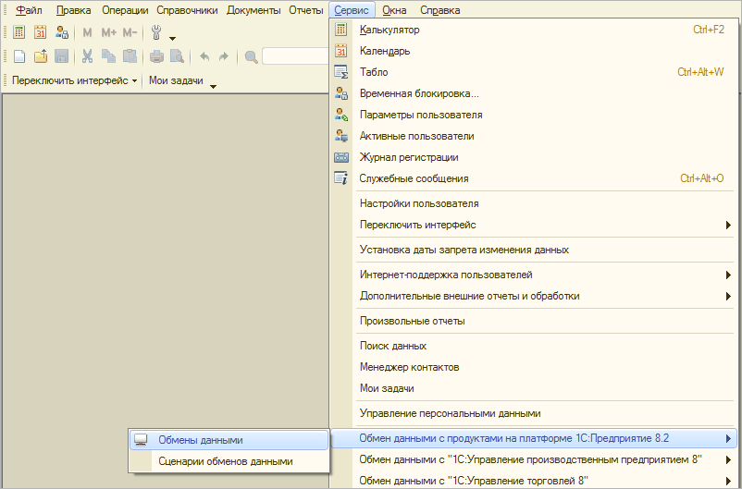Click the new document icon
Screen dimensions: 742x489
click(x=19, y=56)
